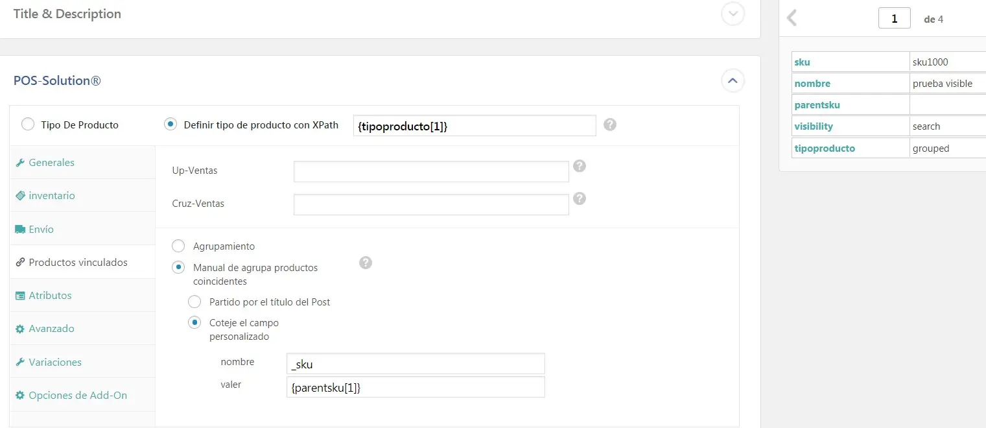Click the Opciones de Add-On tab
The height and width of the screenshot is (428, 986).
[77, 396]
